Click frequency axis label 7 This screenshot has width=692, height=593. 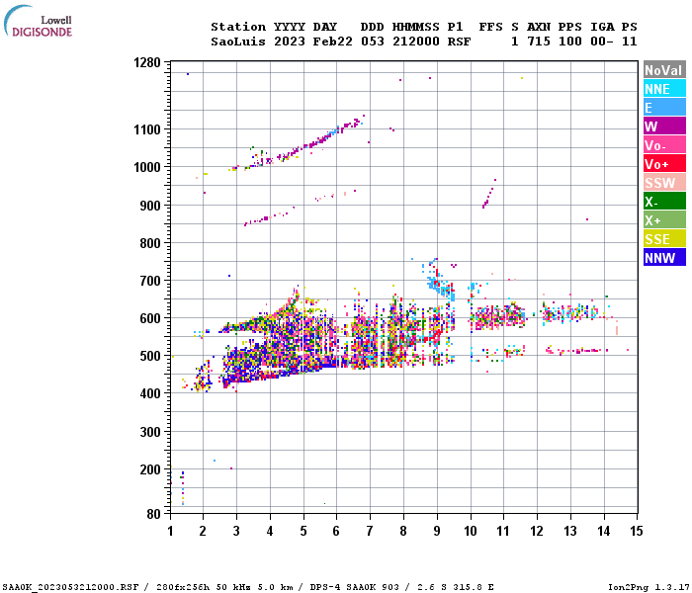[370, 531]
